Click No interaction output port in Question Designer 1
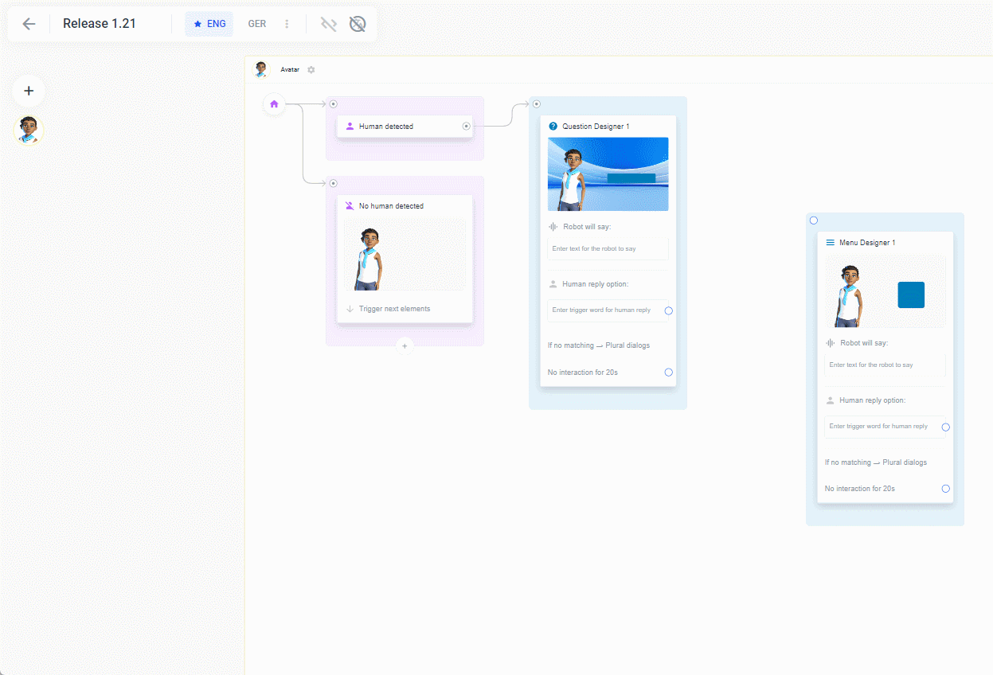The image size is (993, 675). click(x=669, y=373)
